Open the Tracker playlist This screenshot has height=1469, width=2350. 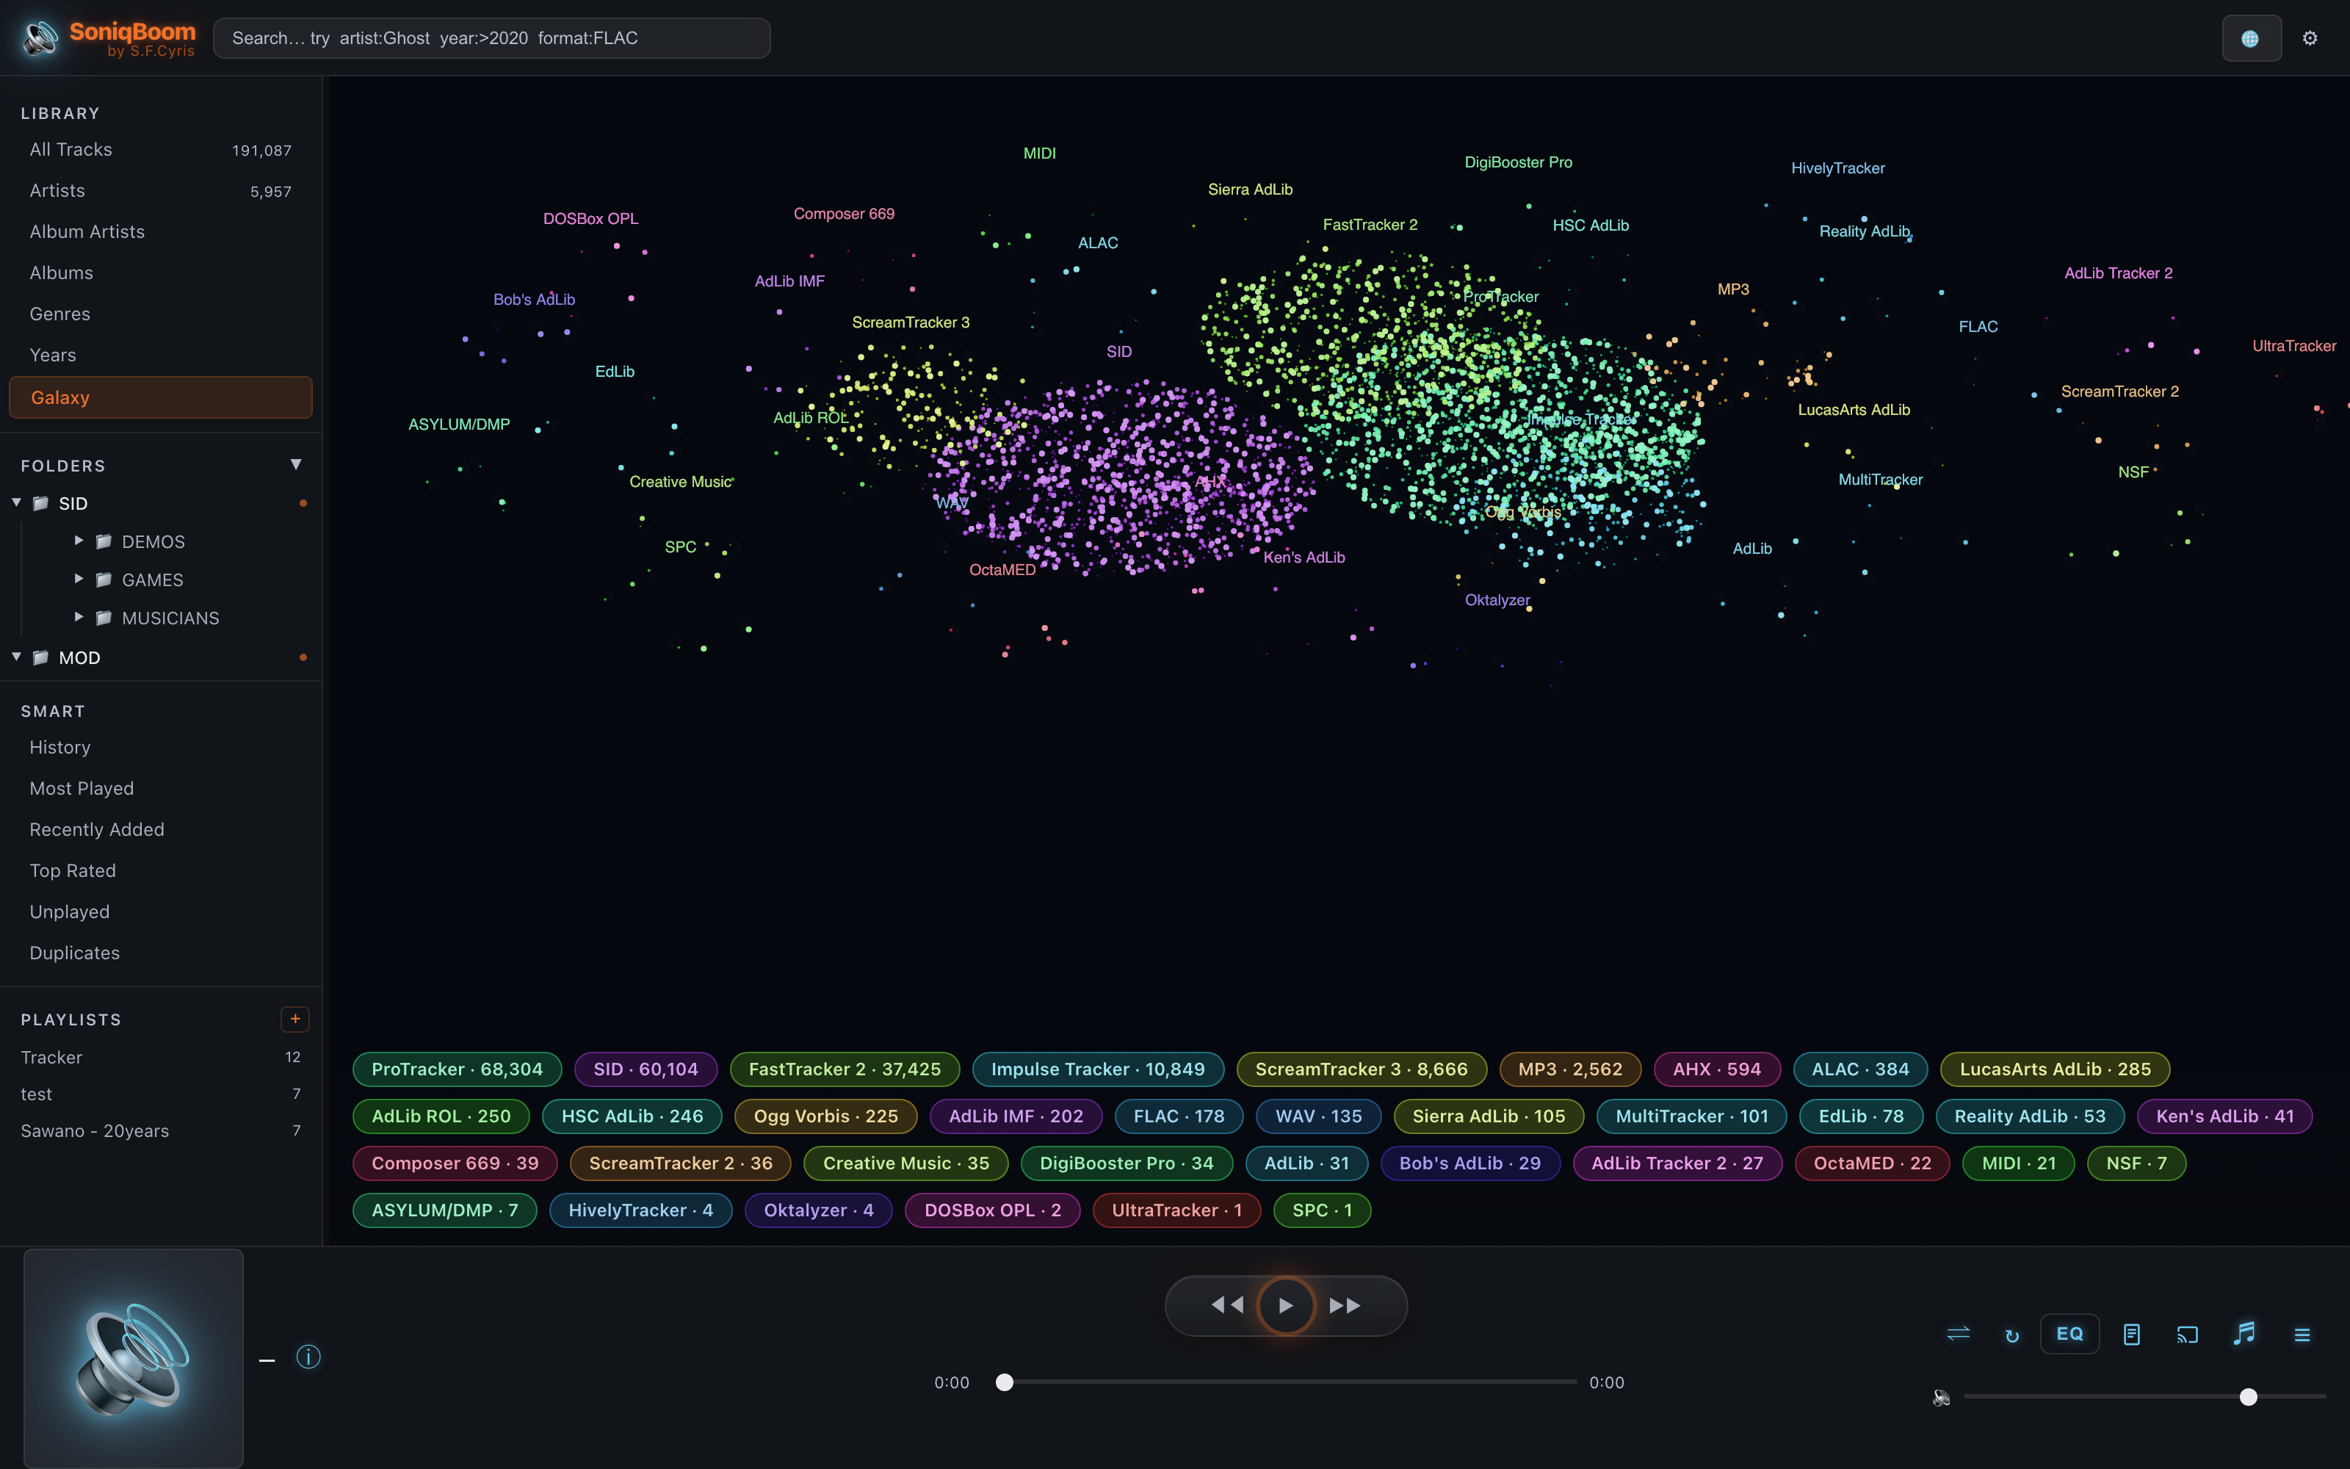tap(160, 1057)
